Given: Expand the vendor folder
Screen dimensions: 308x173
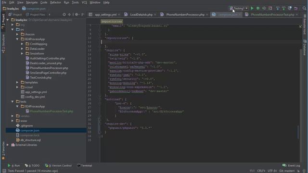Looking at the screenshot, I should pyautogui.click(x=13, y=116).
